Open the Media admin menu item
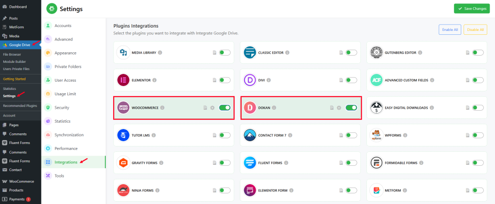Image resolution: width=495 pixels, height=204 pixels. tap(20, 36)
